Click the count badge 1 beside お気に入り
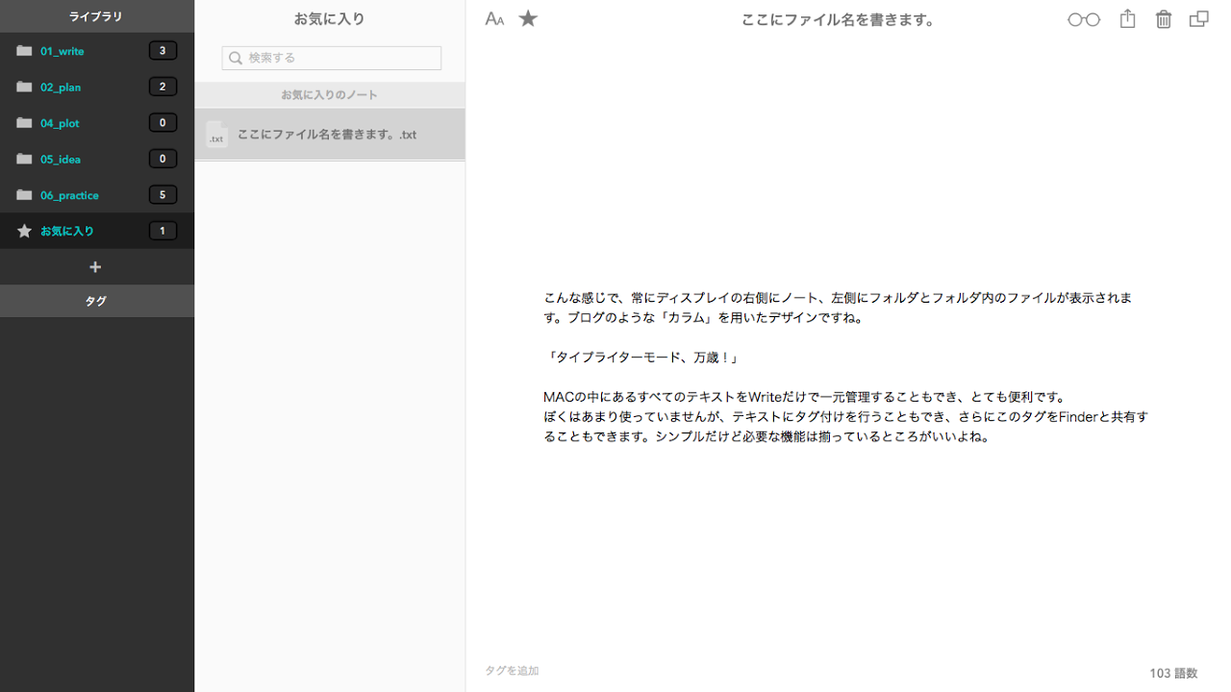 coord(163,231)
